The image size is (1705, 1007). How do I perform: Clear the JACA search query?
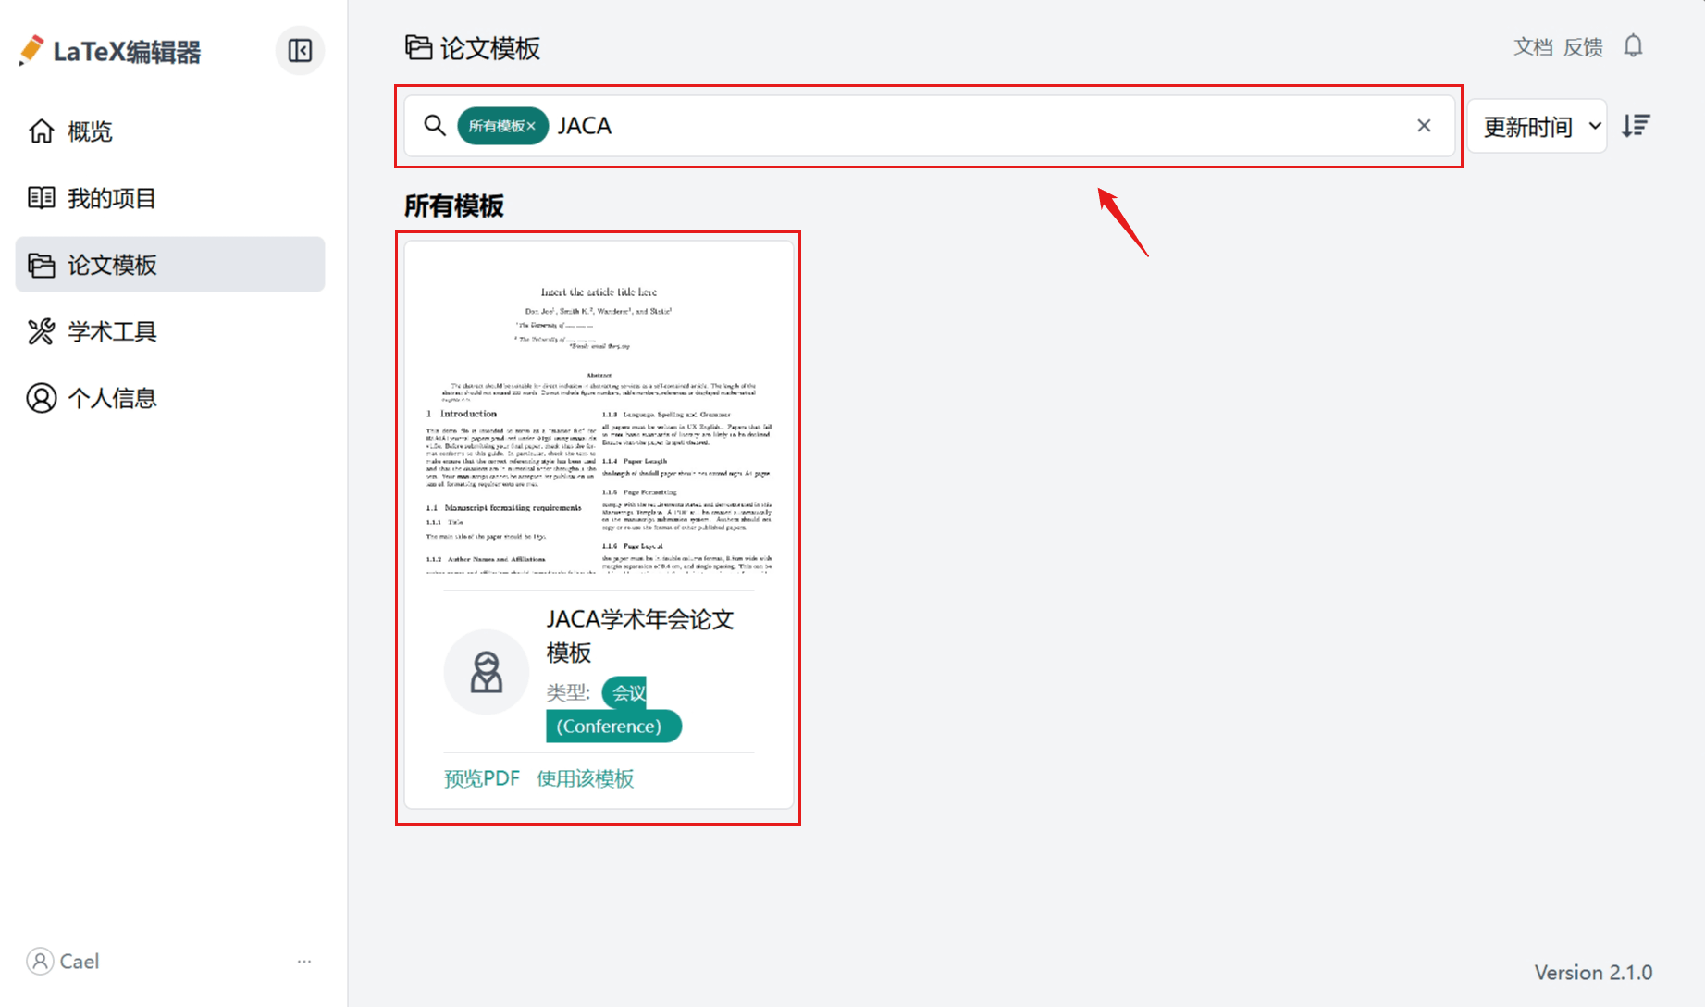pos(1424,126)
